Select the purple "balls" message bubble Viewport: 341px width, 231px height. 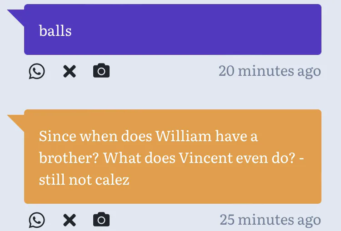tap(182, 29)
